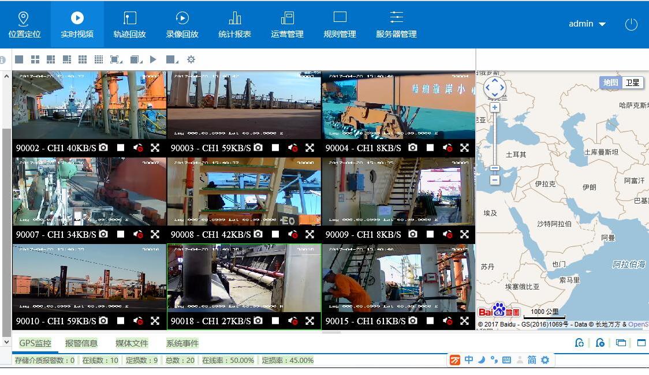Select the 9-split video grid layout
The image size is (649, 375).
click(82, 59)
